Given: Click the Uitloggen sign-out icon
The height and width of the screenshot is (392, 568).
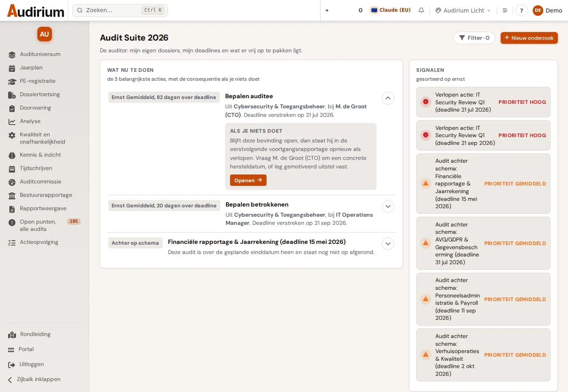Looking at the screenshot, I should pos(12,364).
